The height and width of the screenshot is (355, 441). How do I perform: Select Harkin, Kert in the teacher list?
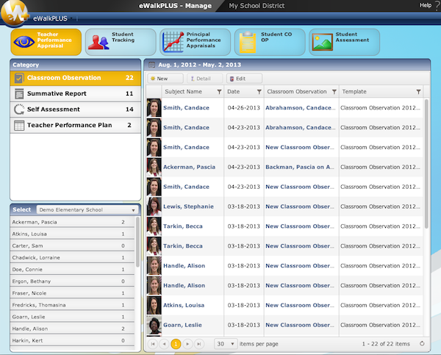coord(72,340)
